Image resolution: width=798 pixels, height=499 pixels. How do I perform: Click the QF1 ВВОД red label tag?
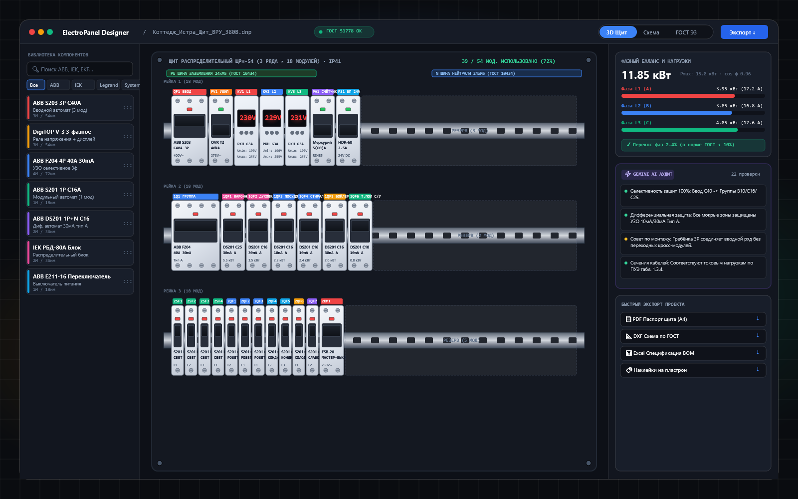tap(190, 92)
